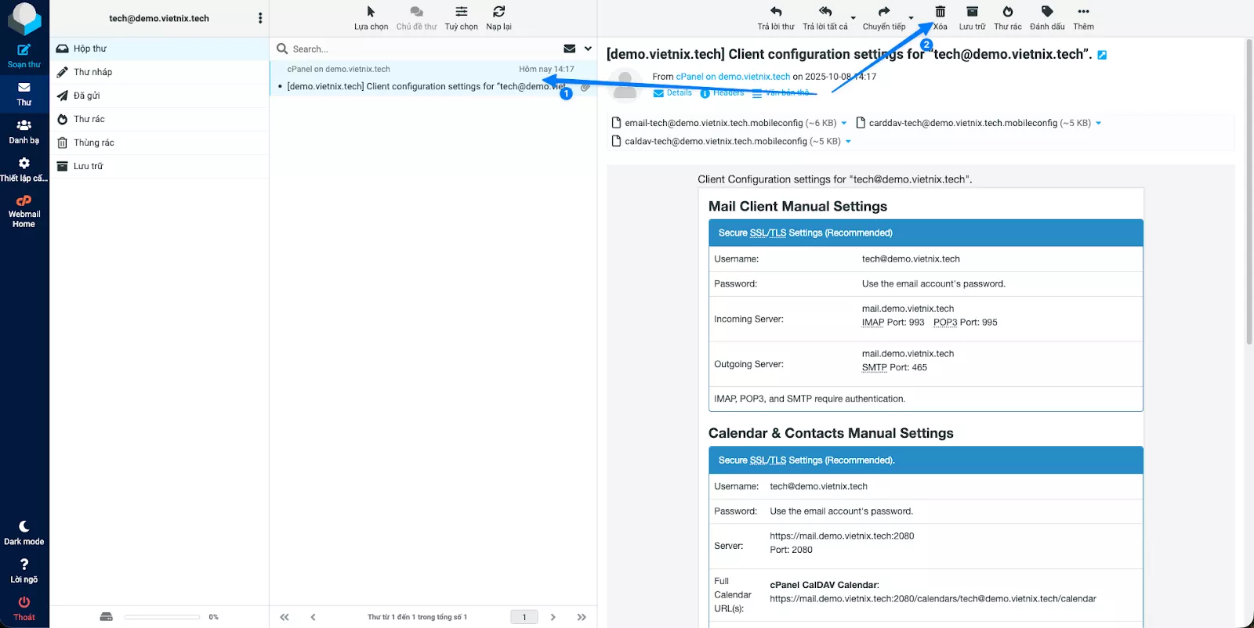Toggle the unread filter envelope icon
The height and width of the screenshot is (628, 1254).
(570, 49)
